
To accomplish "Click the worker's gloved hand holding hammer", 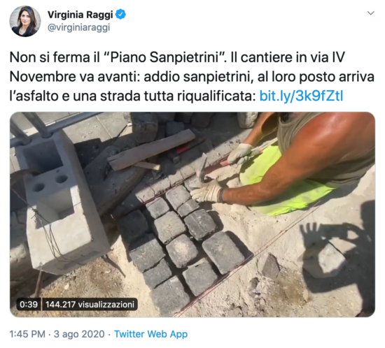I will pos(240,154).
